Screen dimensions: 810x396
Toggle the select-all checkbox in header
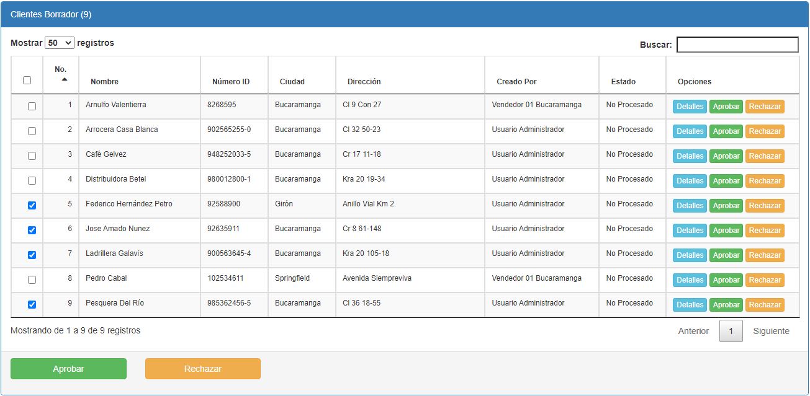(x=27, y=80)
